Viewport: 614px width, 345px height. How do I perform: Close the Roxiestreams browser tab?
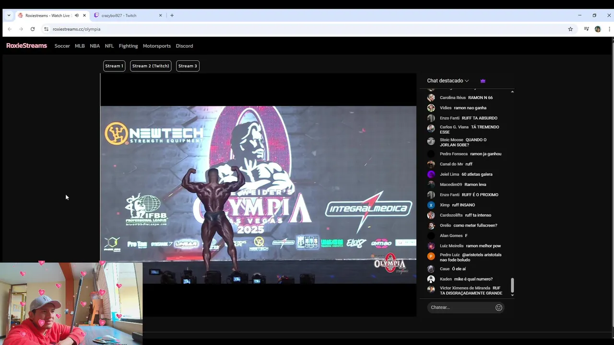(x=84, y=15)
